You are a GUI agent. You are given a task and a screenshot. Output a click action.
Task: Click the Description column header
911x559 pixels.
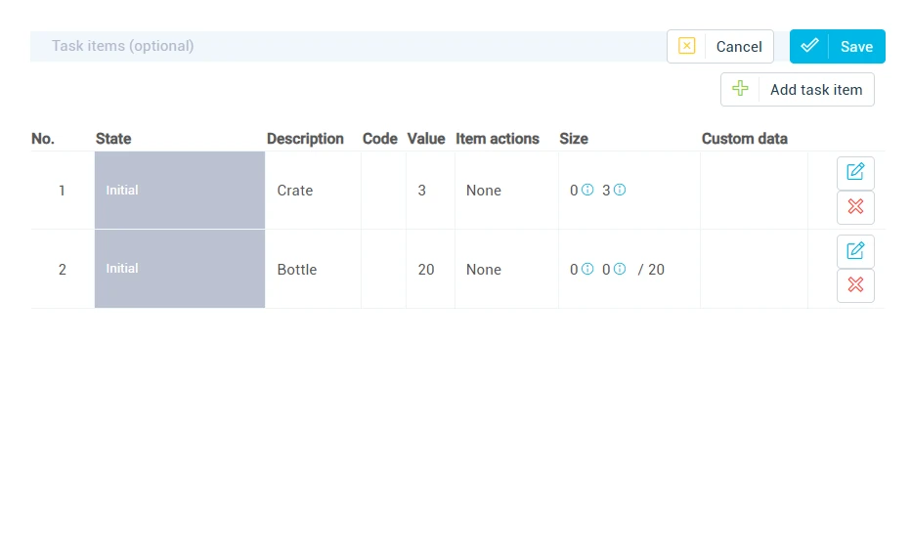[x=305, y=139]
